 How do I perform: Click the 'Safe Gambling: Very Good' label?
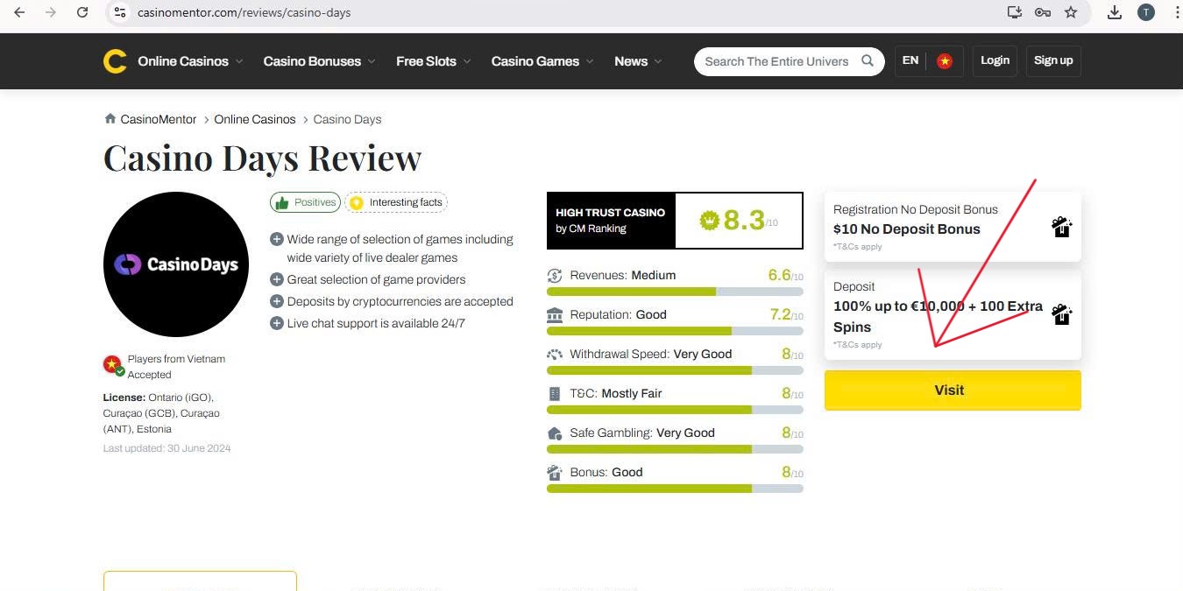[642, 433]
